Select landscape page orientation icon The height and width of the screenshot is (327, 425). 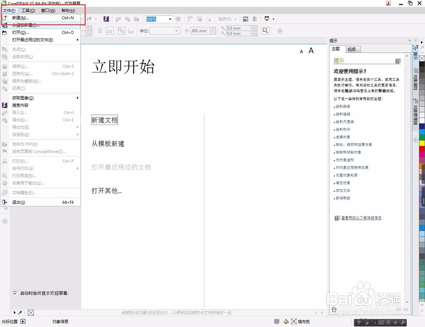[110, 31]
